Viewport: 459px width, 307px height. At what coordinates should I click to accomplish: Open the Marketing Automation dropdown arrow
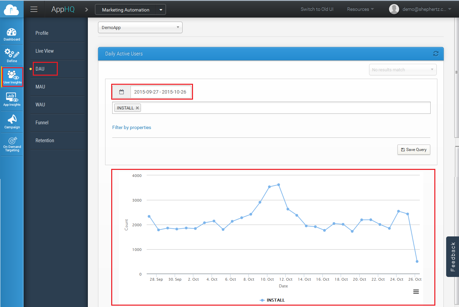point(161,10)
